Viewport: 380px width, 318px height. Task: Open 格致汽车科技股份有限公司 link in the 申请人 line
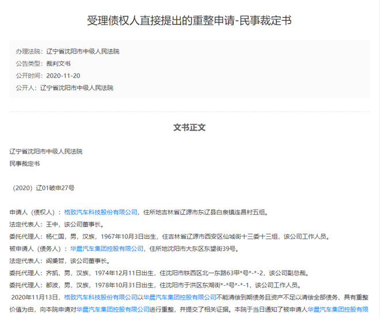click(101, 212)
